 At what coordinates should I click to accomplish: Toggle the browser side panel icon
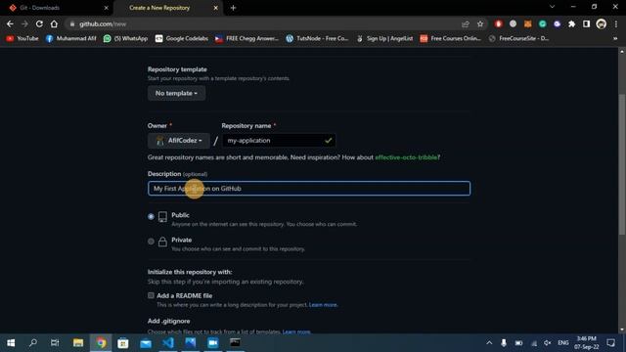pos(587,23)
